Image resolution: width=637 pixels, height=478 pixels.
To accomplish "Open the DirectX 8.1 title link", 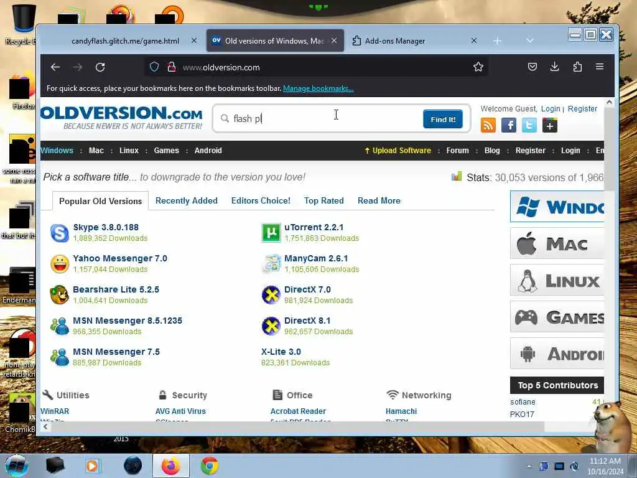I will coord(307,321).
